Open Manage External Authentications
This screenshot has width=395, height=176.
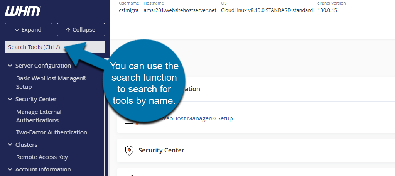pos(39,116)
